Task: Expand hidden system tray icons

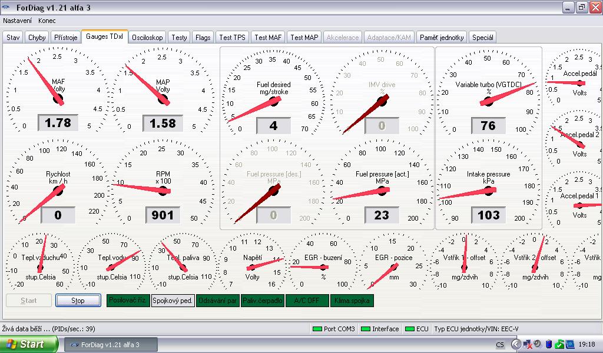Action: tap(516, 344)
